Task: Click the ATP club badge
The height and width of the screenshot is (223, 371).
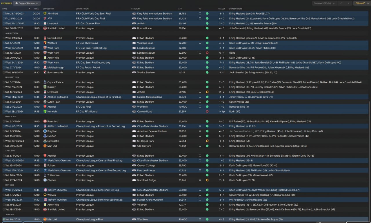Action: pyautogui.click(x=45, y=19)
